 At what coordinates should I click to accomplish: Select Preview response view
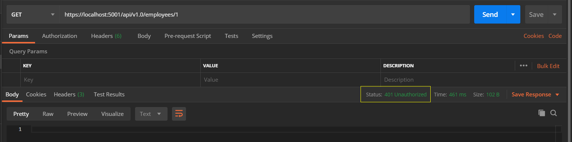click(77, 114)
